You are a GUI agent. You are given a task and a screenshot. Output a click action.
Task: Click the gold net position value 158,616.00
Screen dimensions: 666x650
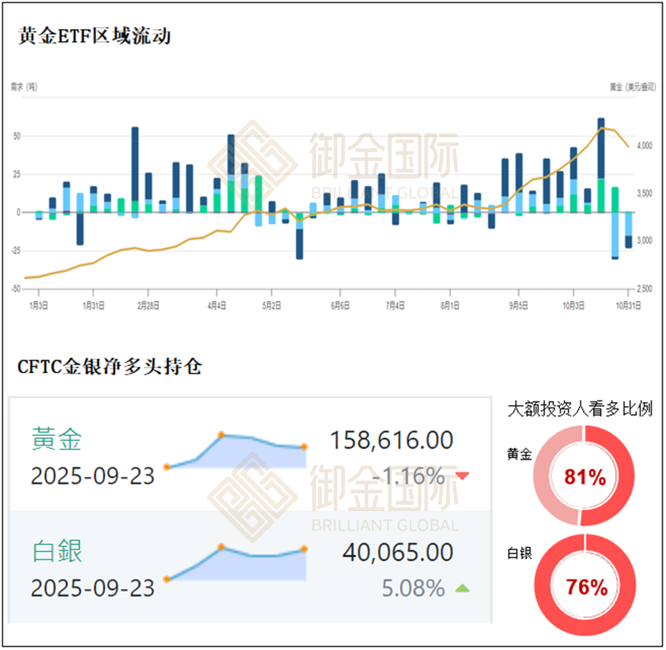click(x=392, y=441)
